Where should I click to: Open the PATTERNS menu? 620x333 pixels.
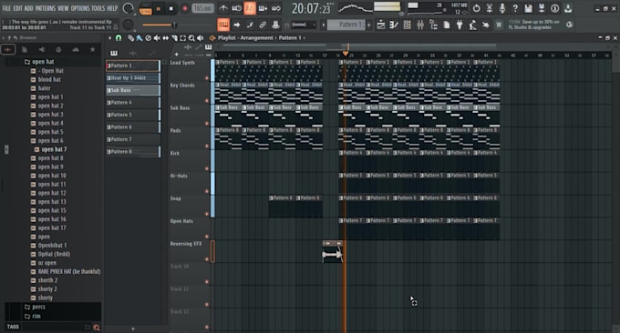tap(46, 8)
